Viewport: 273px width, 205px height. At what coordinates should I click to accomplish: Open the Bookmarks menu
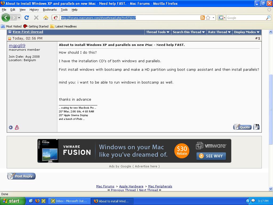(x=50, y=10)
